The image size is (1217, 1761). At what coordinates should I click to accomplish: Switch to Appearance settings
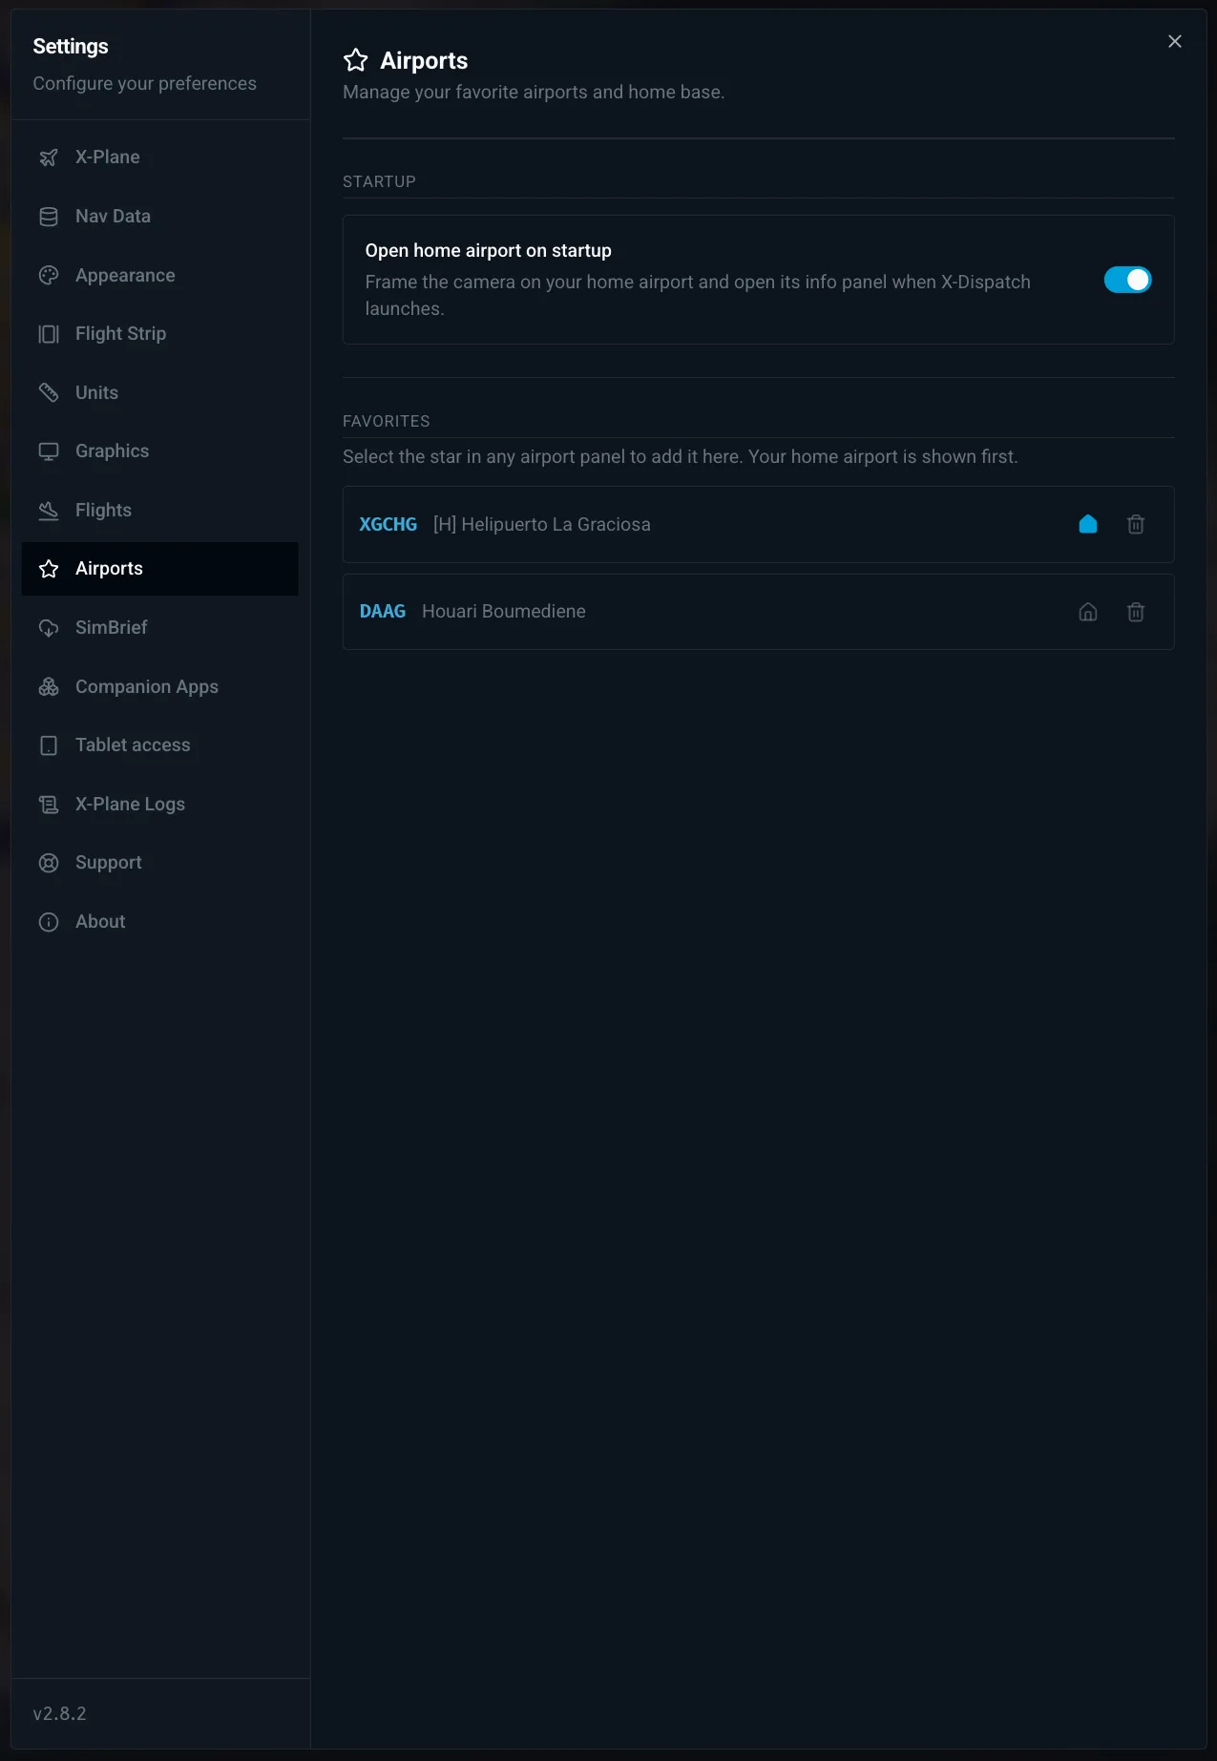160,275
